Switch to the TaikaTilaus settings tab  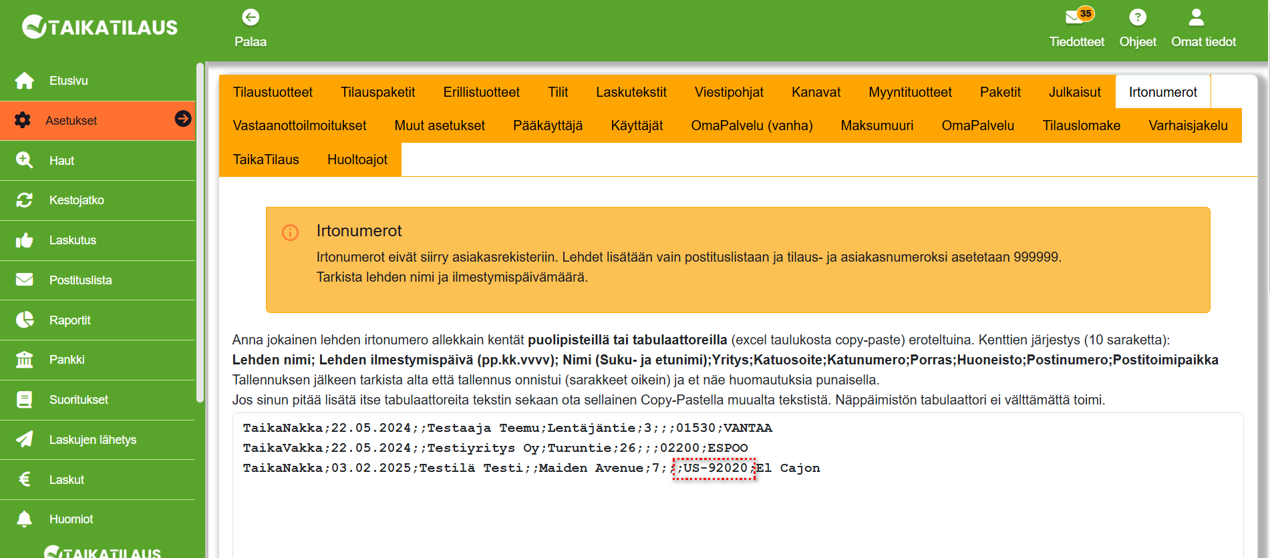[x=266, y=160]
